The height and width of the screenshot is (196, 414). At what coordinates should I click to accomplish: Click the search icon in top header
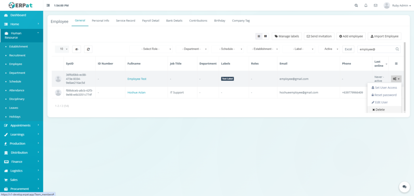click(x=356, y=6)
